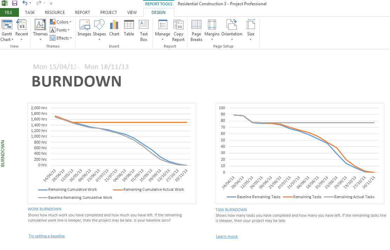
Task: Expand the Shapes dropdown arrow
Action: (x=99, y=40)
